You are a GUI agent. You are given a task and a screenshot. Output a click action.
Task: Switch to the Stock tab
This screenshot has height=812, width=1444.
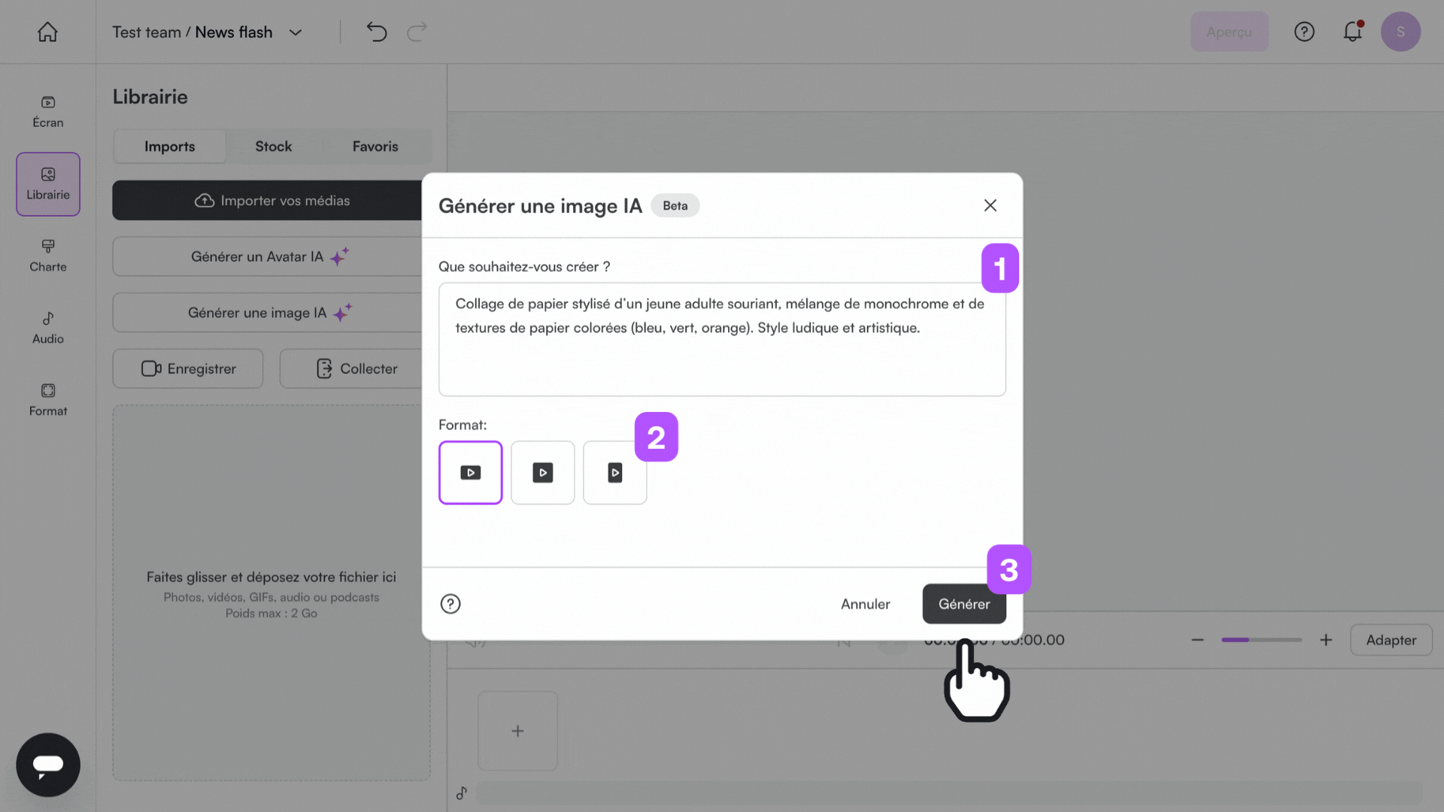click(273, 146)
